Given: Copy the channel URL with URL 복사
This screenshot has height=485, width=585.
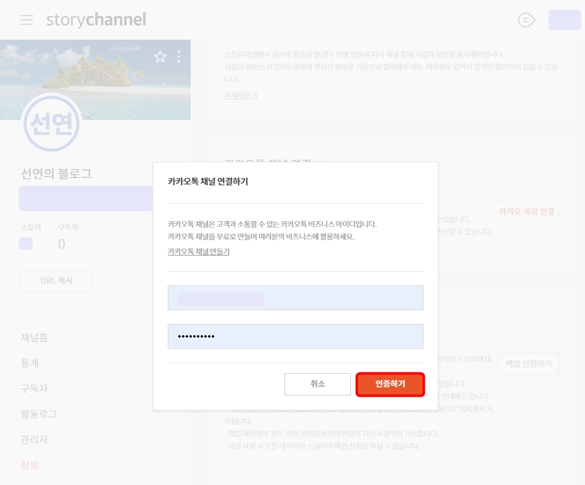Looking at the screenshot, I should [56, 280].
